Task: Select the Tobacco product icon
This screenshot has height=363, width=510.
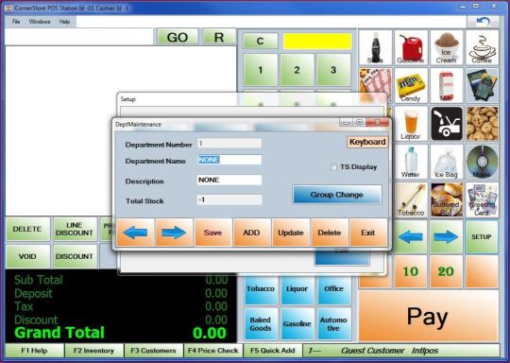Action: pyautogui.click(x=411, y=199)
